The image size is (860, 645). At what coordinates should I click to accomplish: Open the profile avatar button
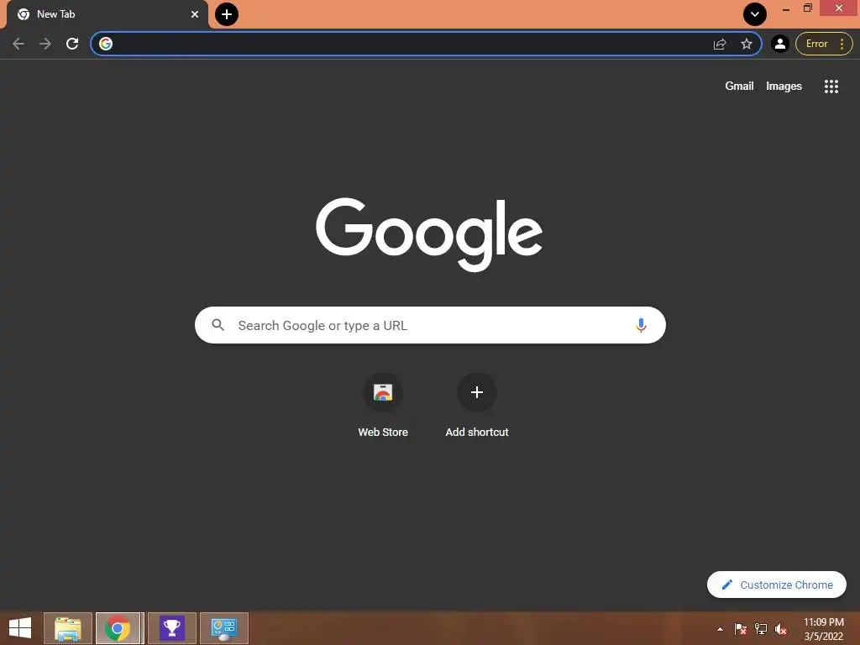[780, 44]
